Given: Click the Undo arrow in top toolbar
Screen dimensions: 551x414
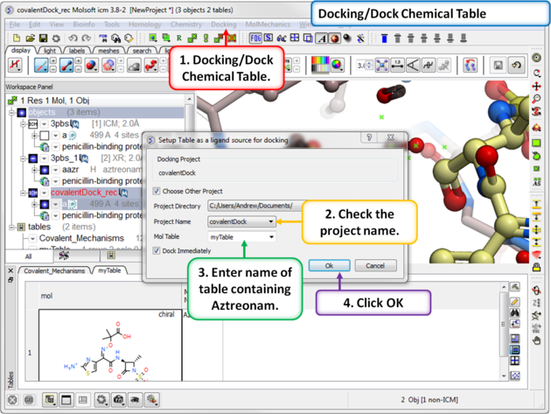Looking at the screenshot, I should [73, 38].
